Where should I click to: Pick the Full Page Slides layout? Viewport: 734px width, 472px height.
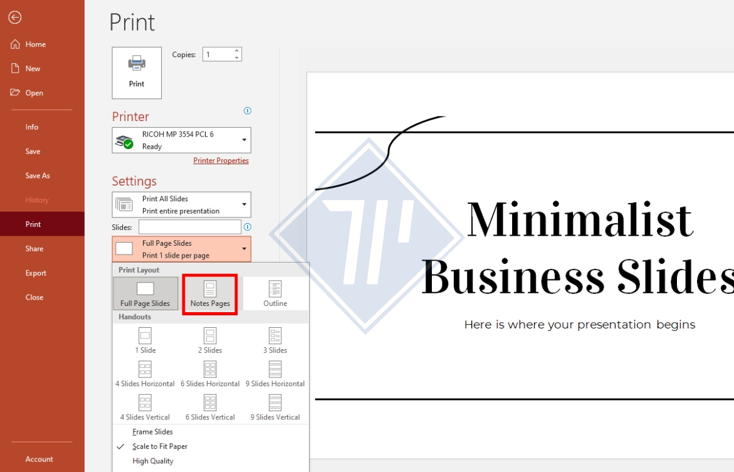145,293
